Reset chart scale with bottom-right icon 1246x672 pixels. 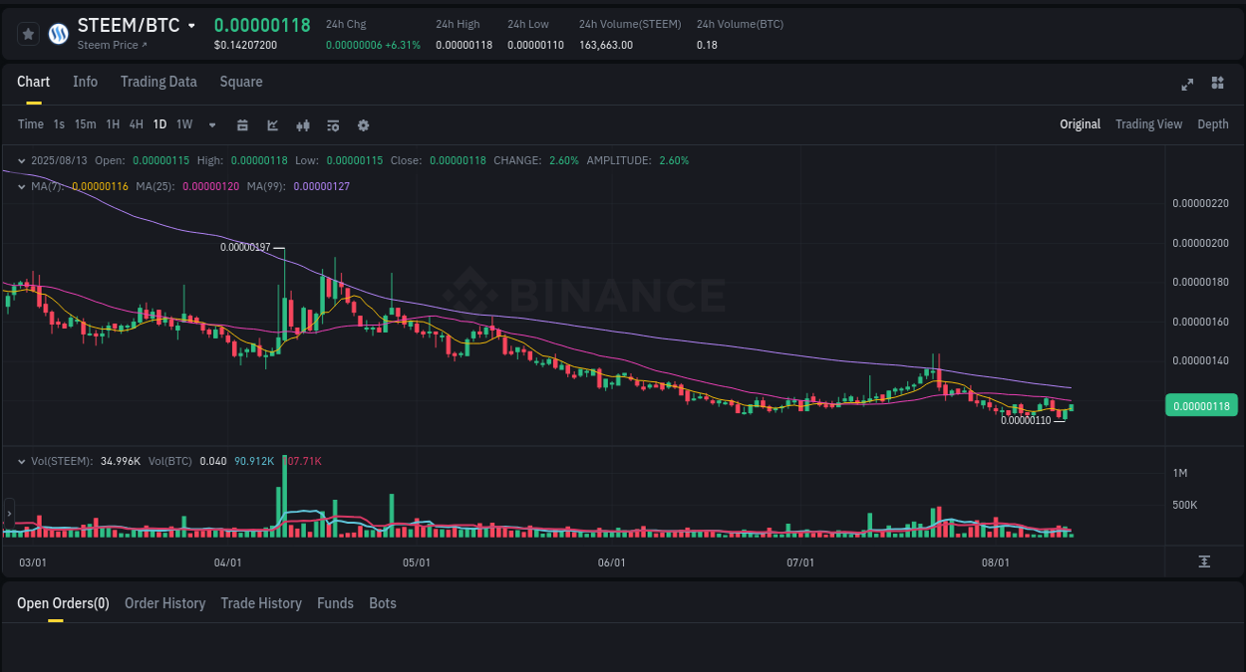tap(1204, 562)
